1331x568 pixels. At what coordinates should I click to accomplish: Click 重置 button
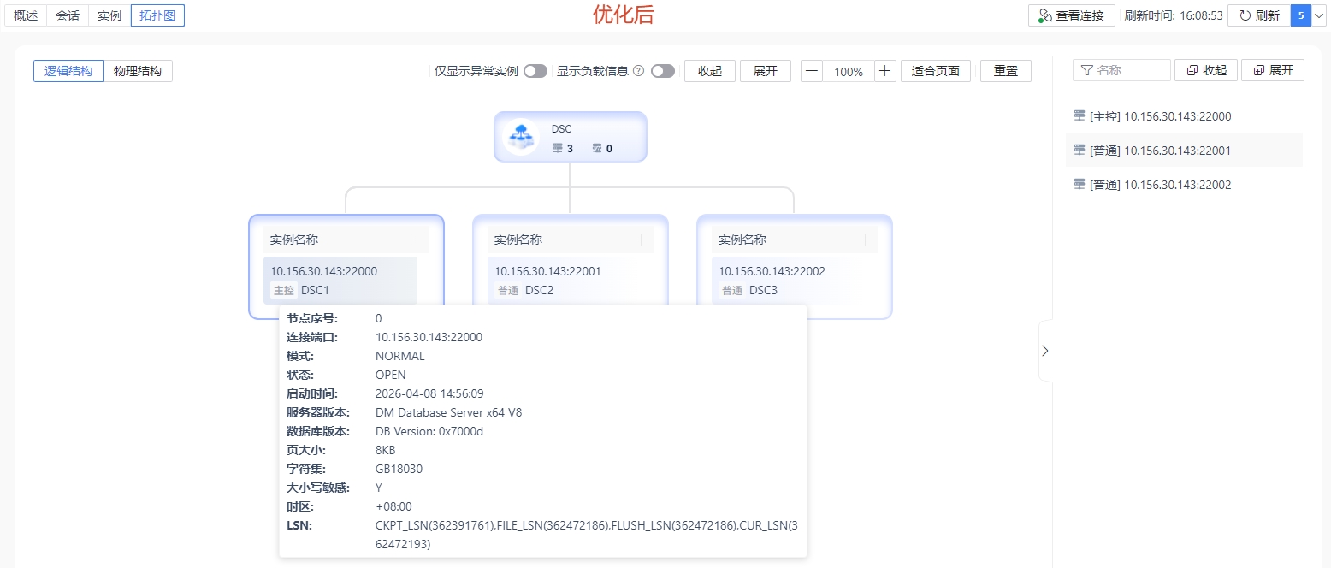(1006, 71)
